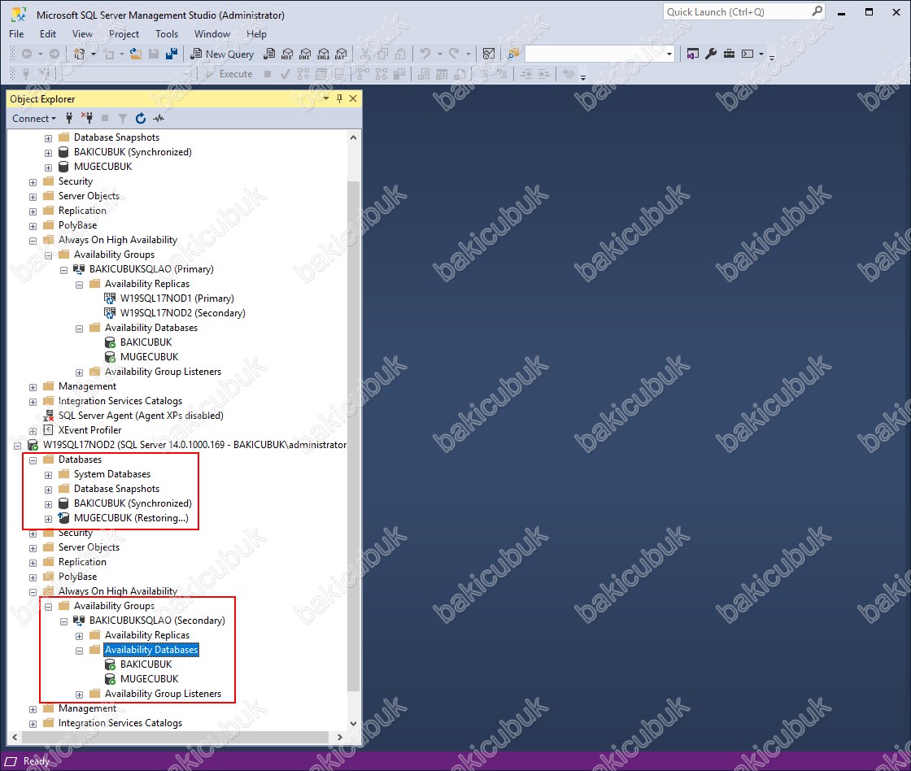Click the New Query button
The image size is (911, 771).
(x=223, y=54)
